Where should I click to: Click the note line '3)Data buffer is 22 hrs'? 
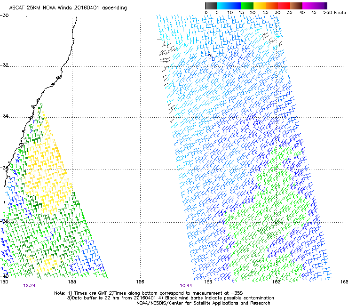(170, 298)
